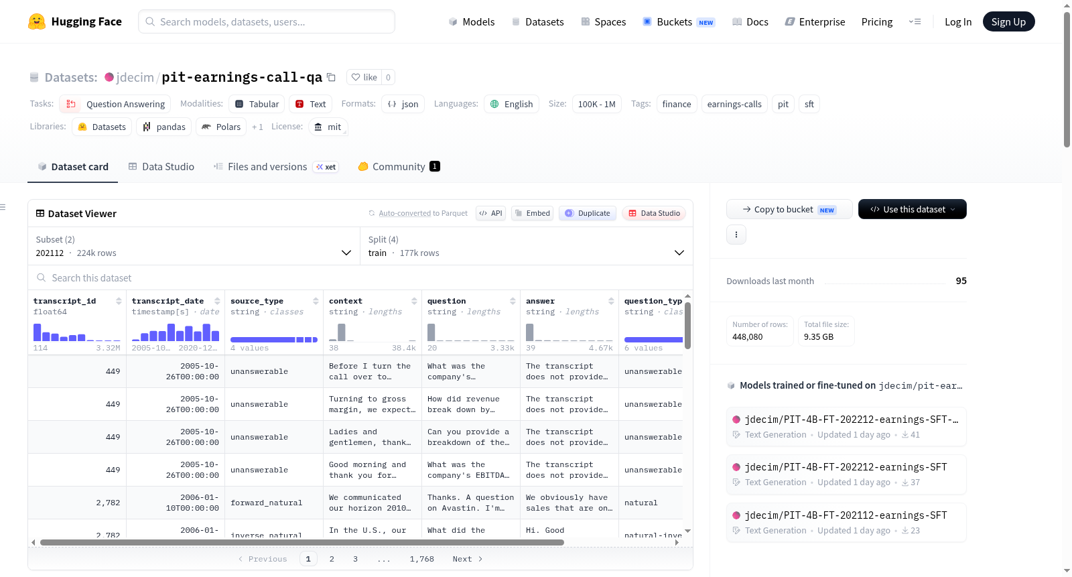The height and width of the screenshot is (577, 1072).
Task: Open the Community tab
Action: point(399,167)
